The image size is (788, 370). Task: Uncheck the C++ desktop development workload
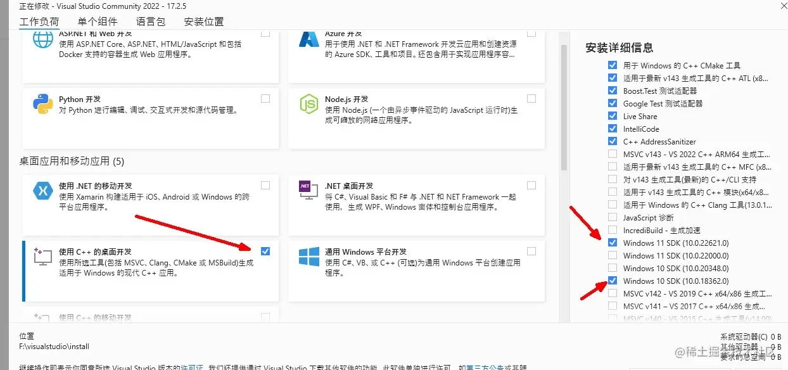pyautogui.click(x=265, y=252)
